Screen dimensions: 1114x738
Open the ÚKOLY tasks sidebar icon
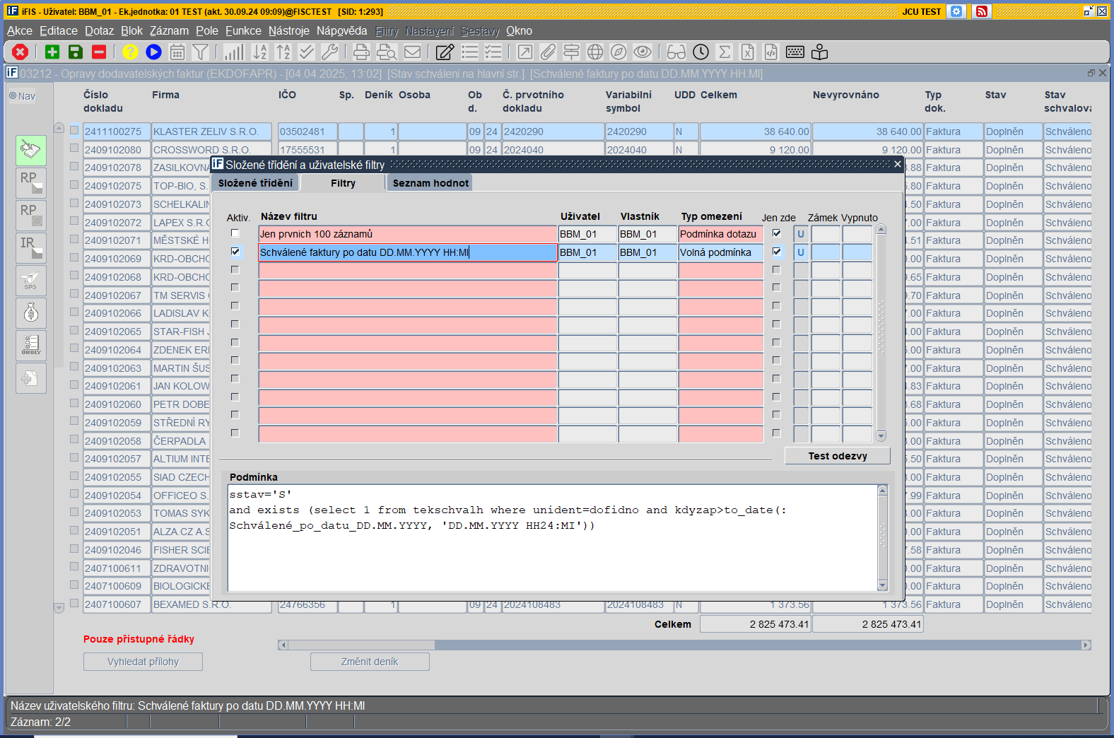31,345
